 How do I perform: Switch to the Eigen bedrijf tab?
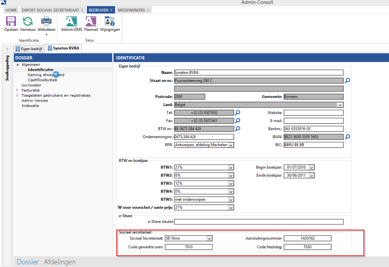tap(29, 49)
